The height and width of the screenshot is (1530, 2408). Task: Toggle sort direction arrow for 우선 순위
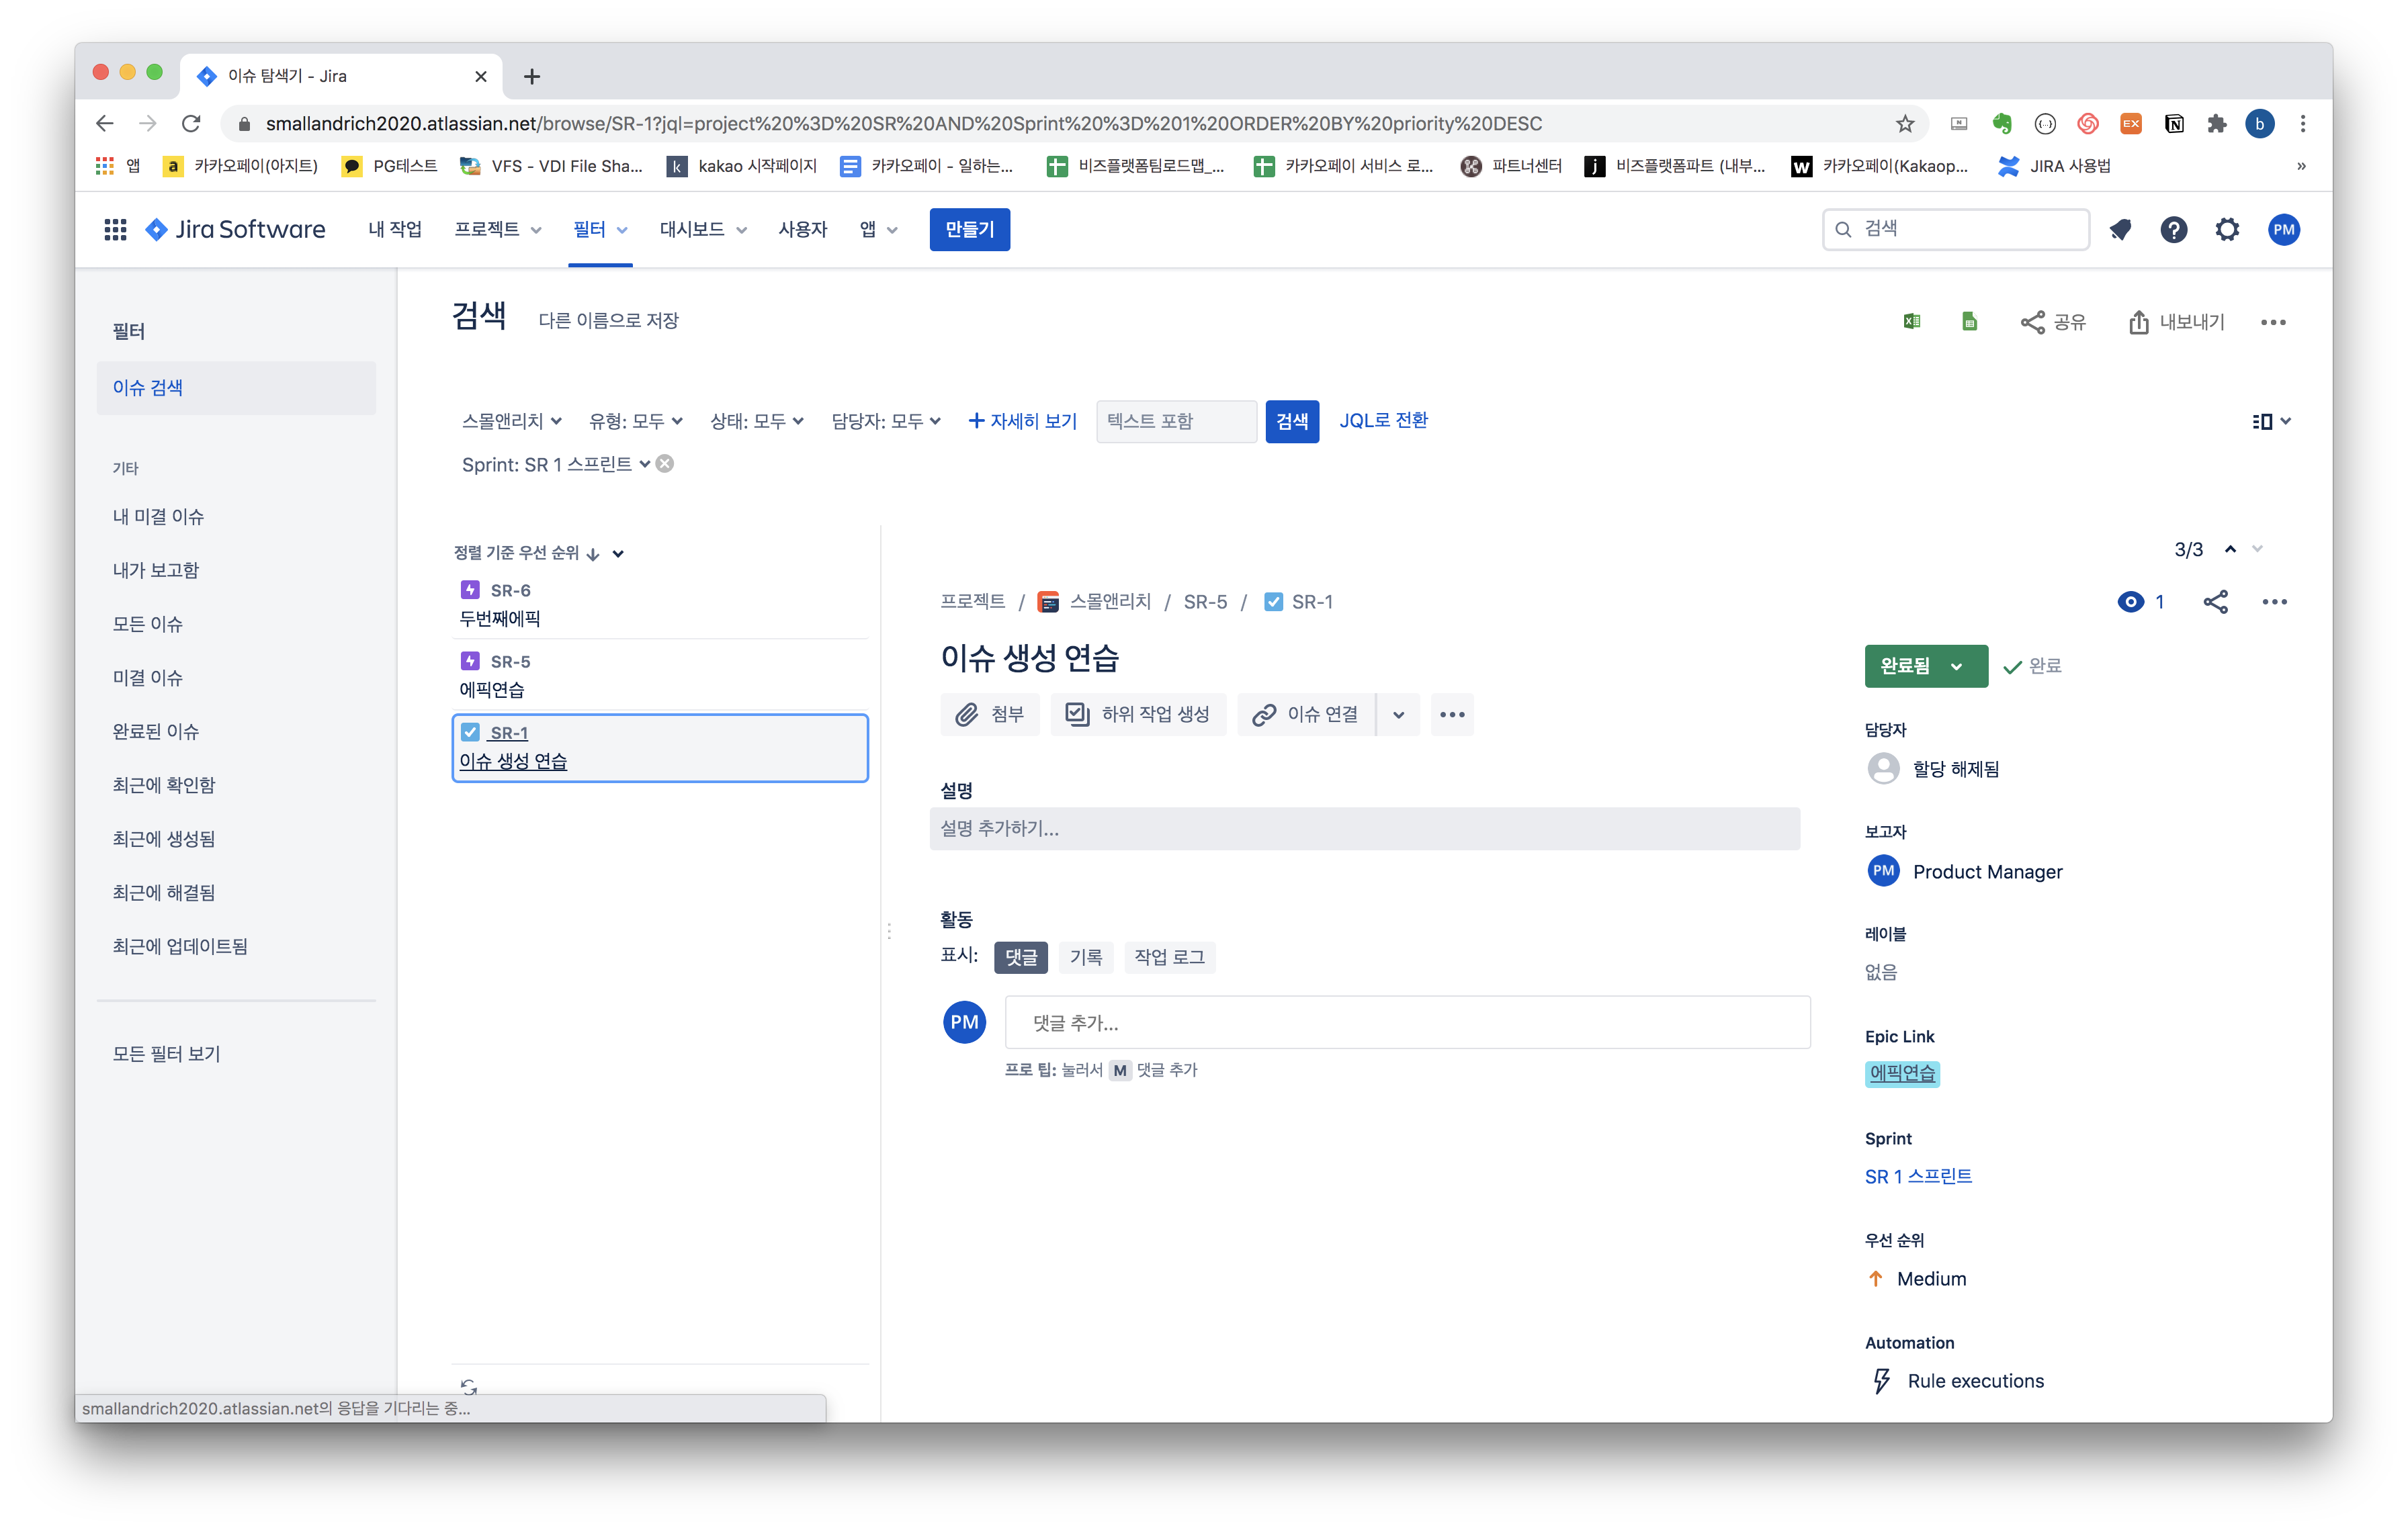coord(593,553)
